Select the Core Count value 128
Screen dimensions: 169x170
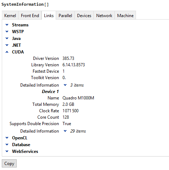(x=66, y=117)
